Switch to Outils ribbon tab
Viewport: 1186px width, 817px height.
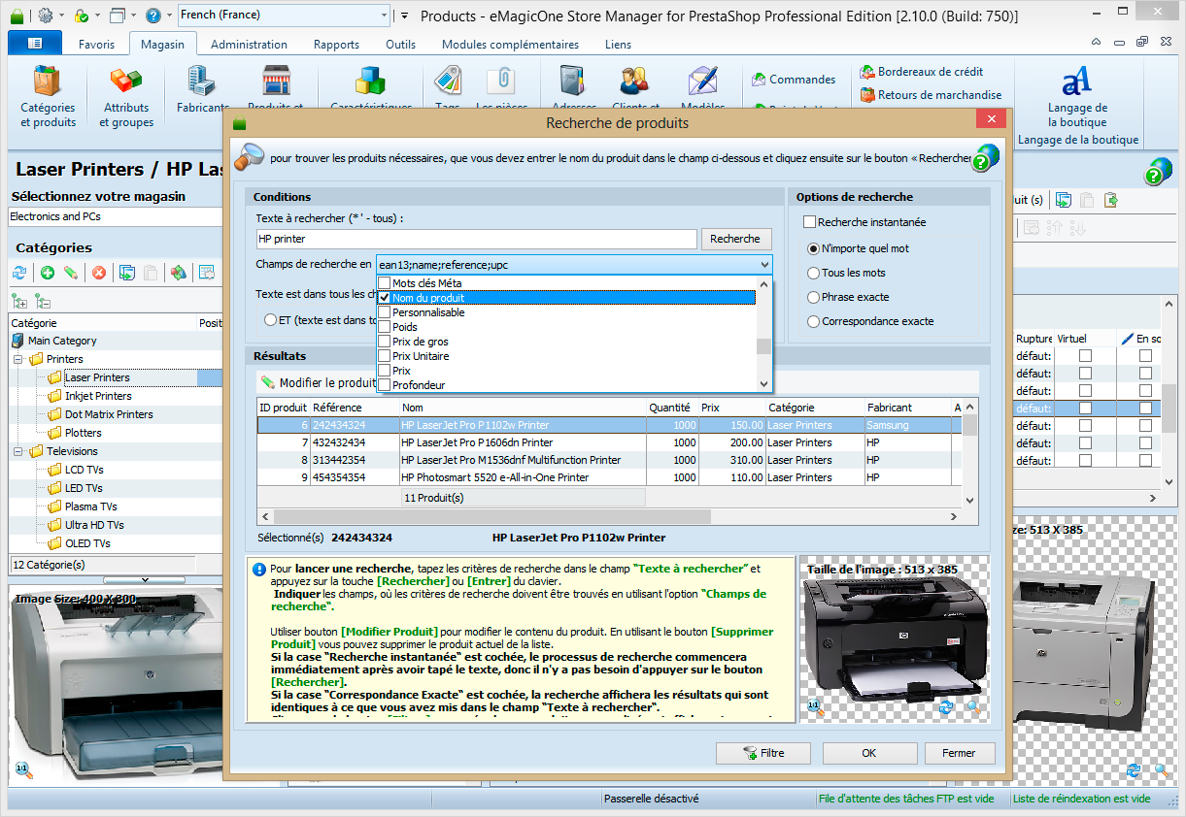pyautogui.click(x=400, y=44)
